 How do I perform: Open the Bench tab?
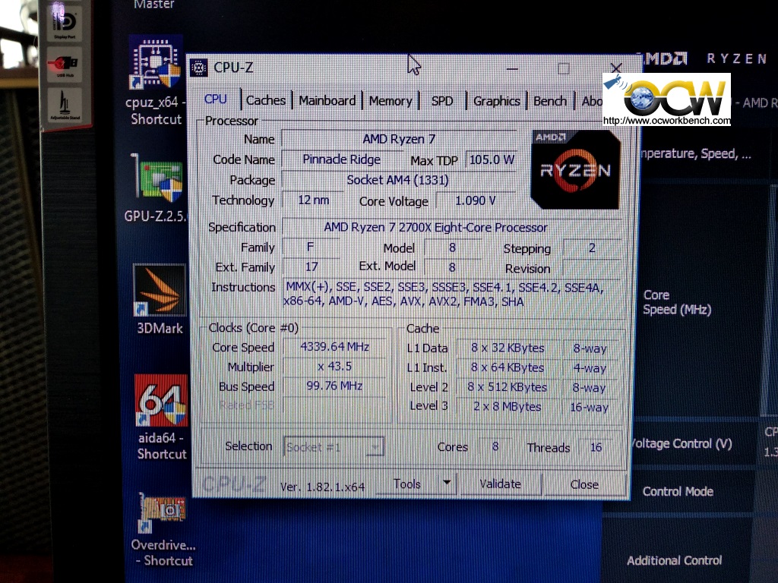550,101
